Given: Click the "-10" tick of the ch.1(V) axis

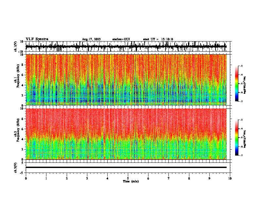Looking at the screenshot, I should 21,52.
